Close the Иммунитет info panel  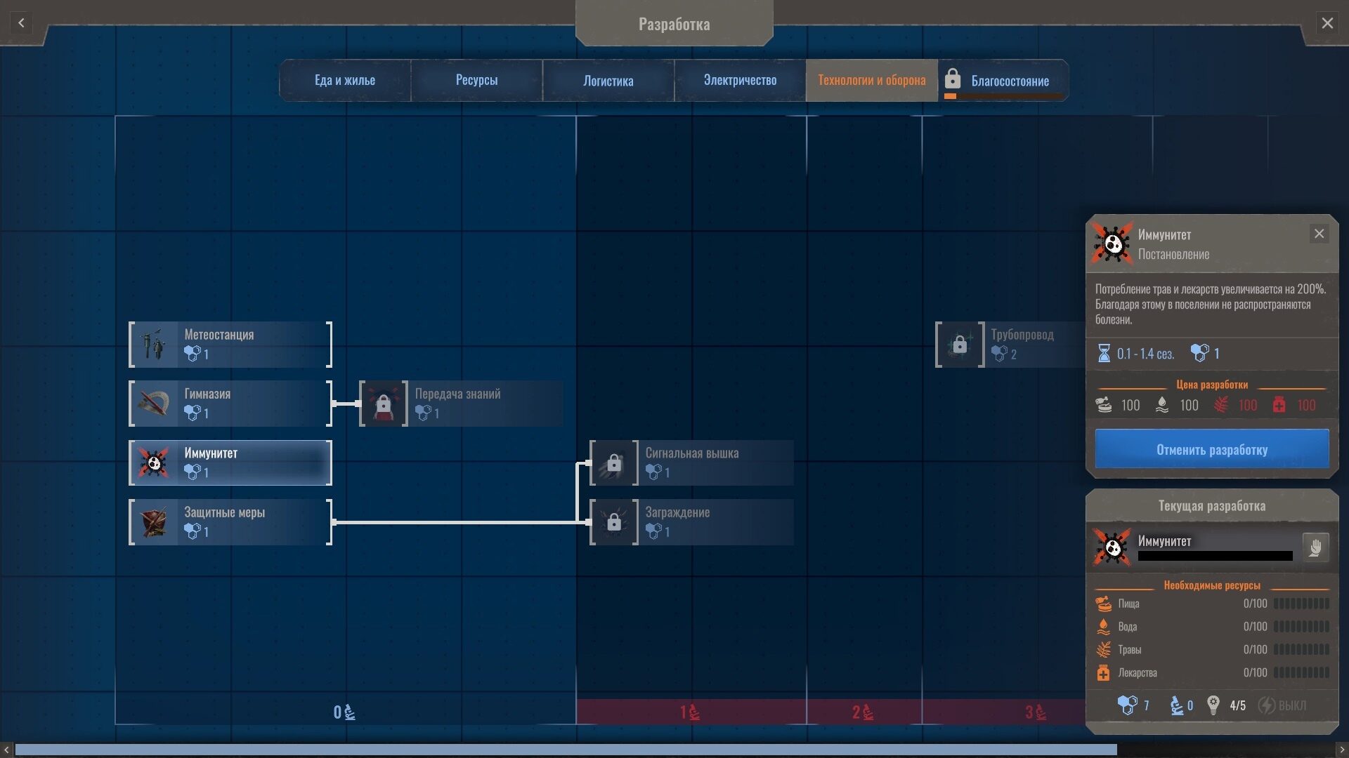pyautogui.click(x=1319, y=234)
